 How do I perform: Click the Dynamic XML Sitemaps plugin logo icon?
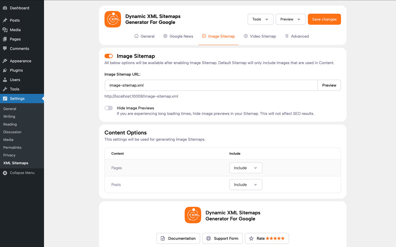coord(112,19)
